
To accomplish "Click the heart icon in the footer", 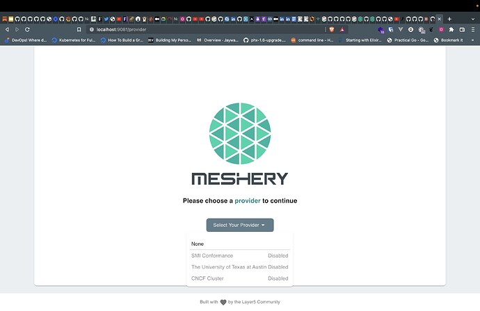I will click(223, 302).
